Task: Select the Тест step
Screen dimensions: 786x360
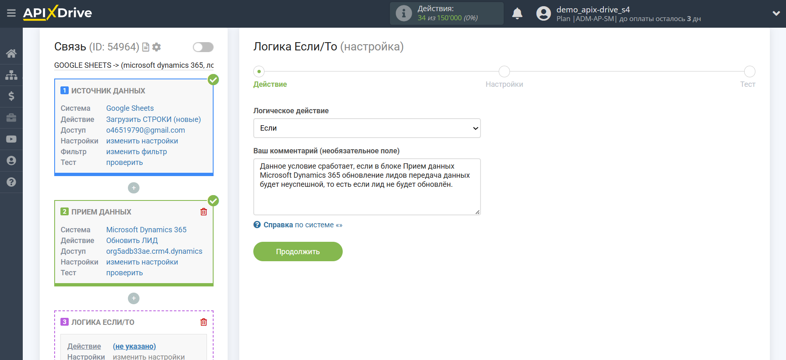Action: pyautogui.click(x=750, y=72)
